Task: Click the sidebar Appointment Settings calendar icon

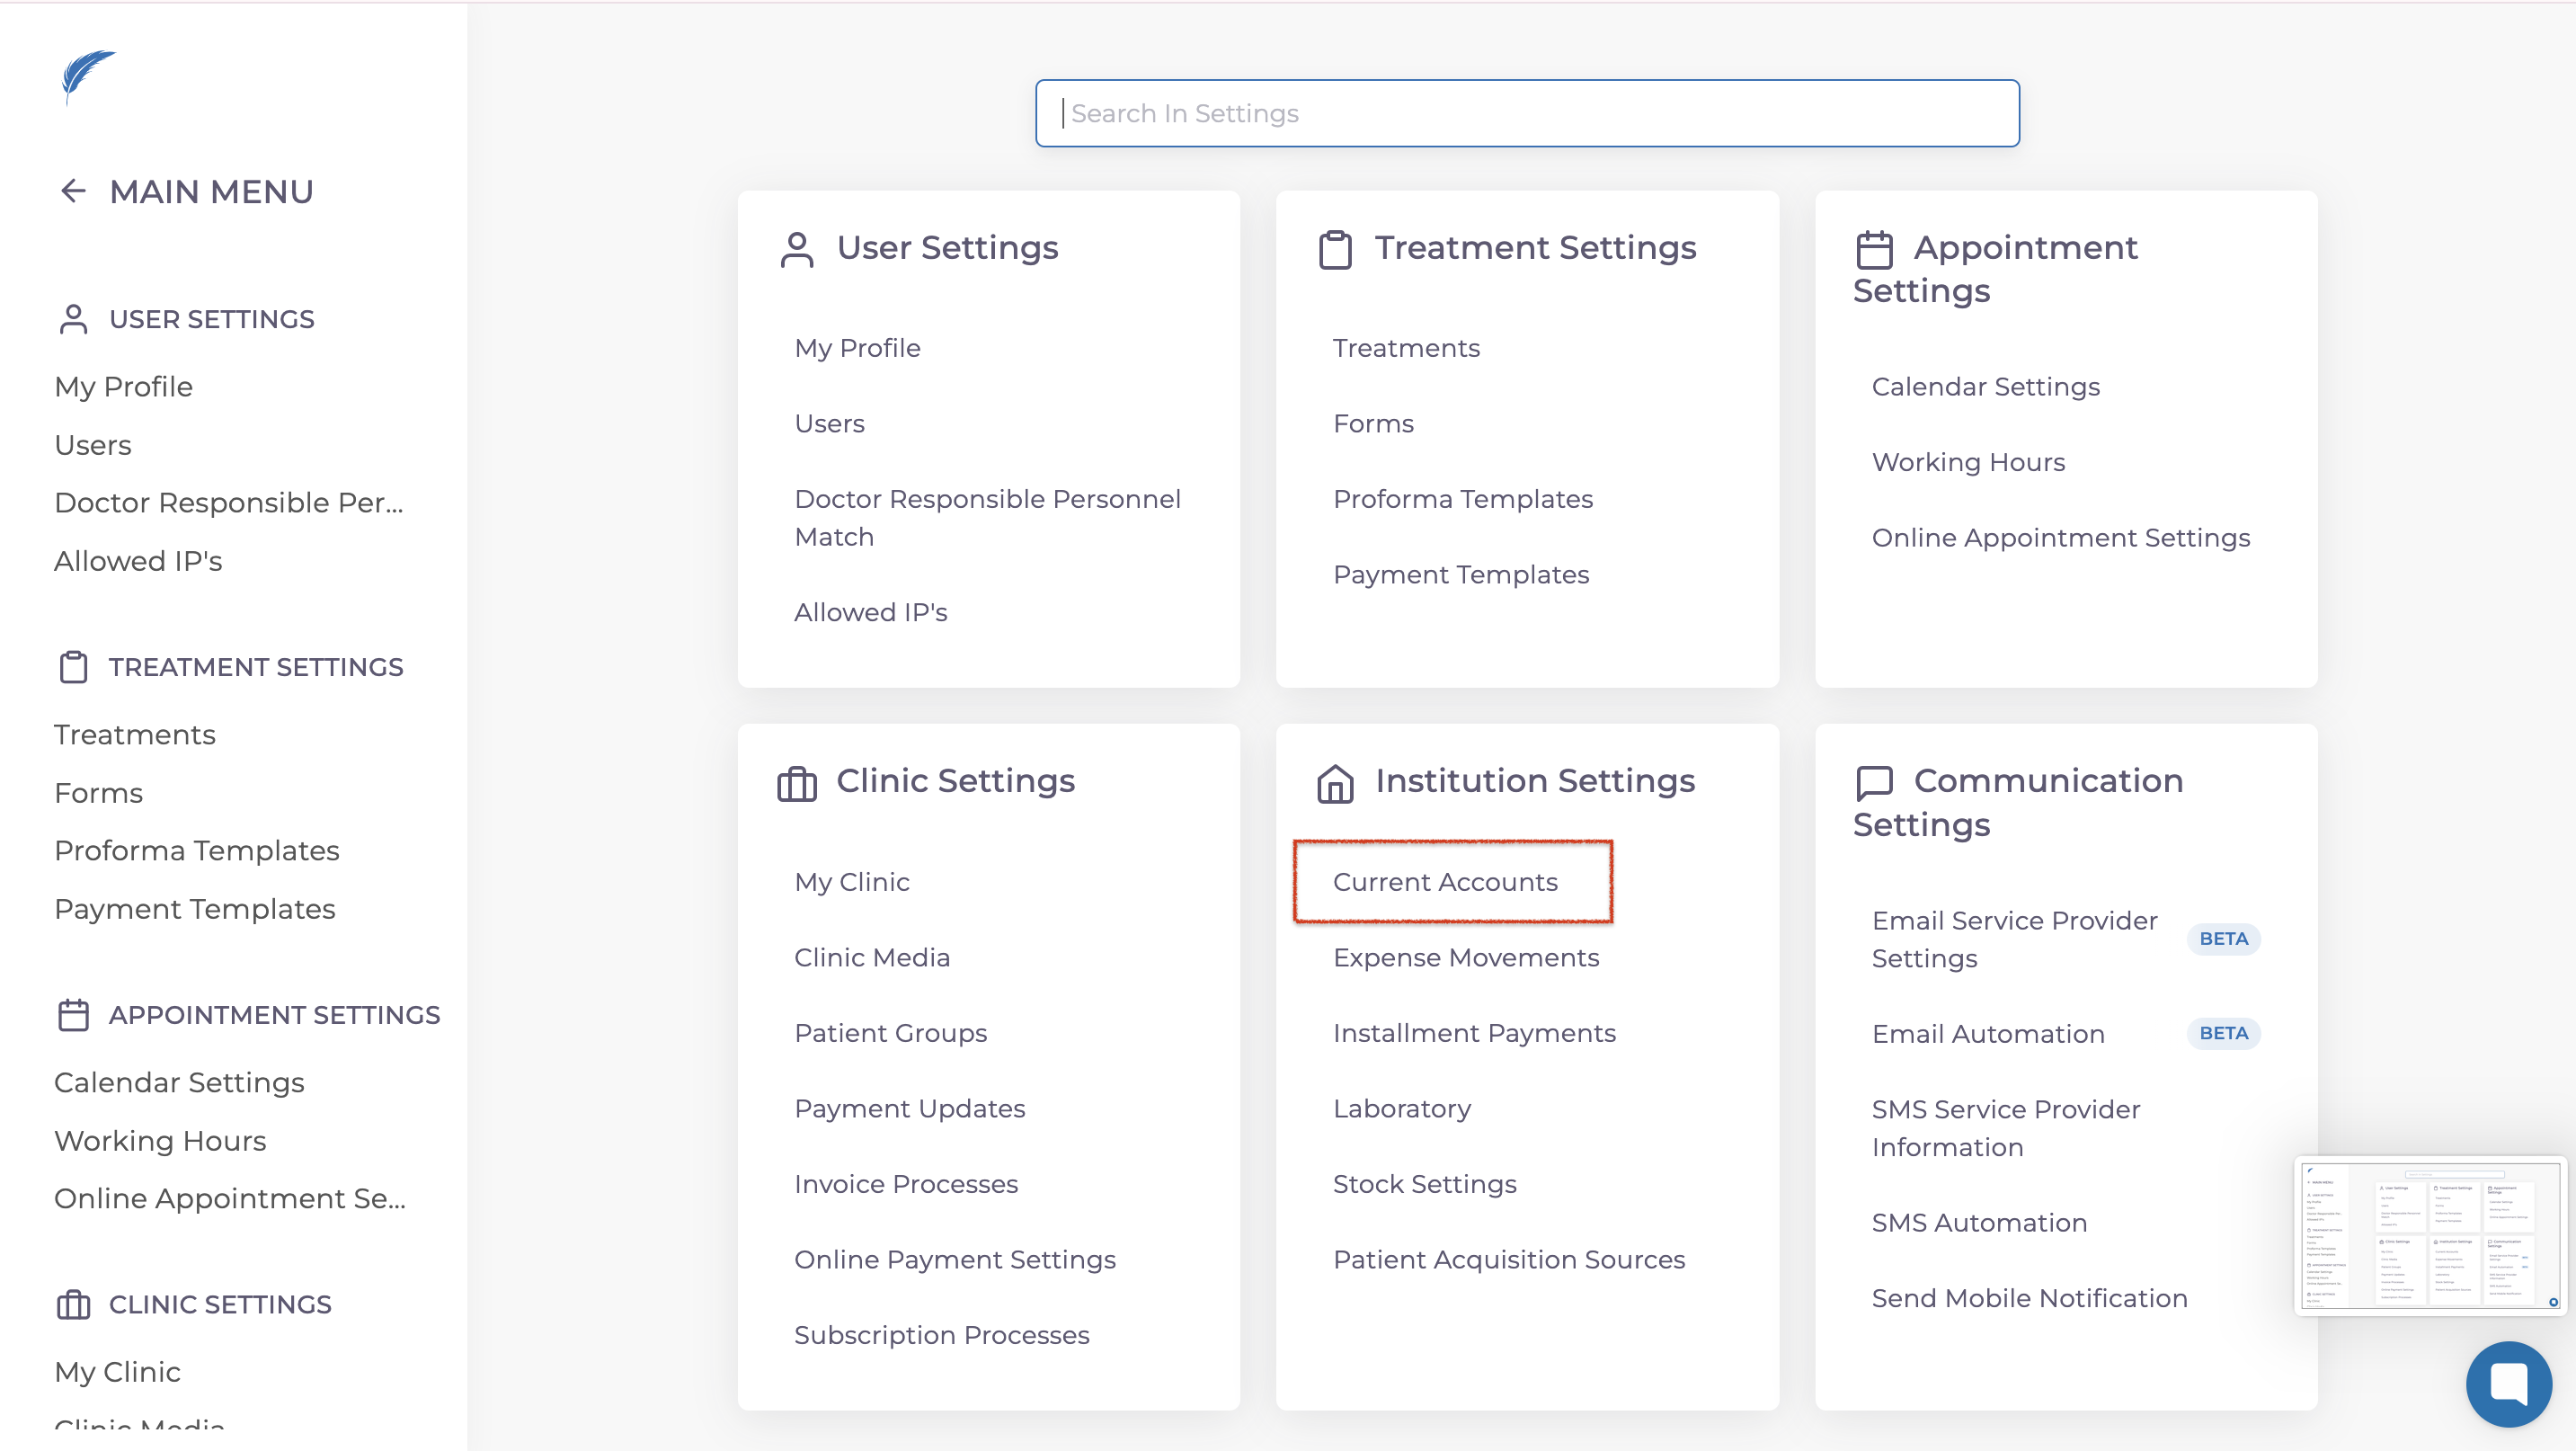Action: (x=73, y=1015)
